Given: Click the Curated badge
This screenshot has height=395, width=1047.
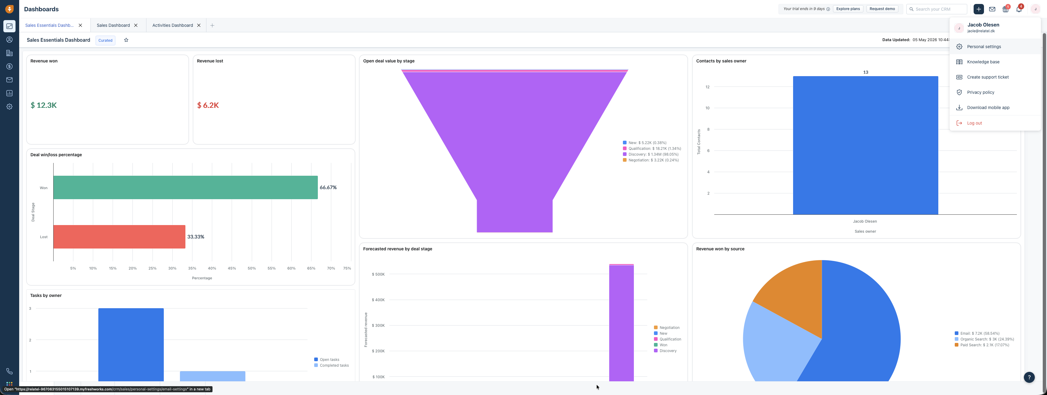Looking at the screenshot, I should pos(105,40).
